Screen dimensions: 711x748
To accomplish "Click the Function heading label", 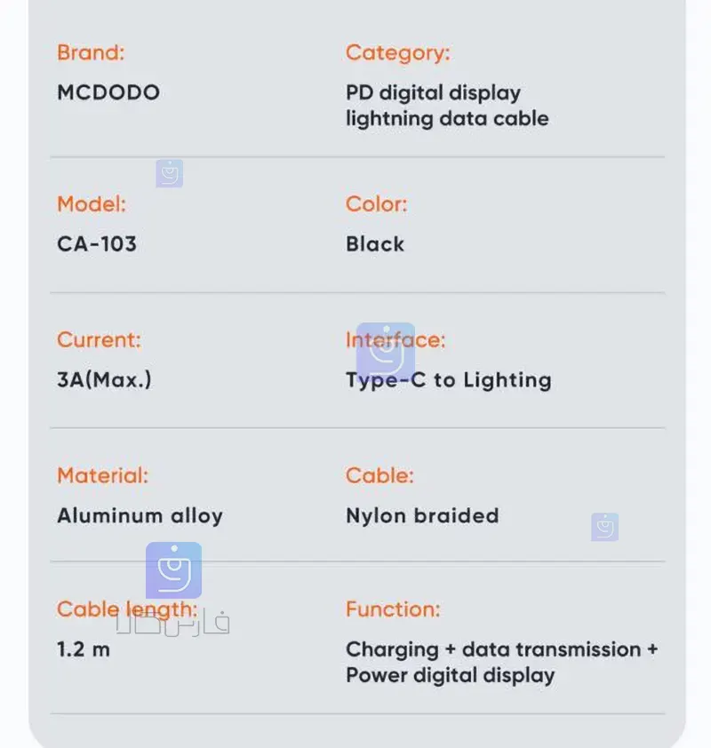I will pos(393,609).
